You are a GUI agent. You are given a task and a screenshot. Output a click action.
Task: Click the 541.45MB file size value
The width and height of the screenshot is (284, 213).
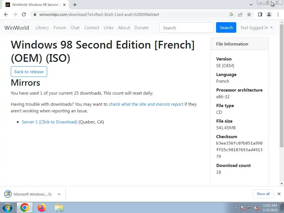tap(226, 128)
